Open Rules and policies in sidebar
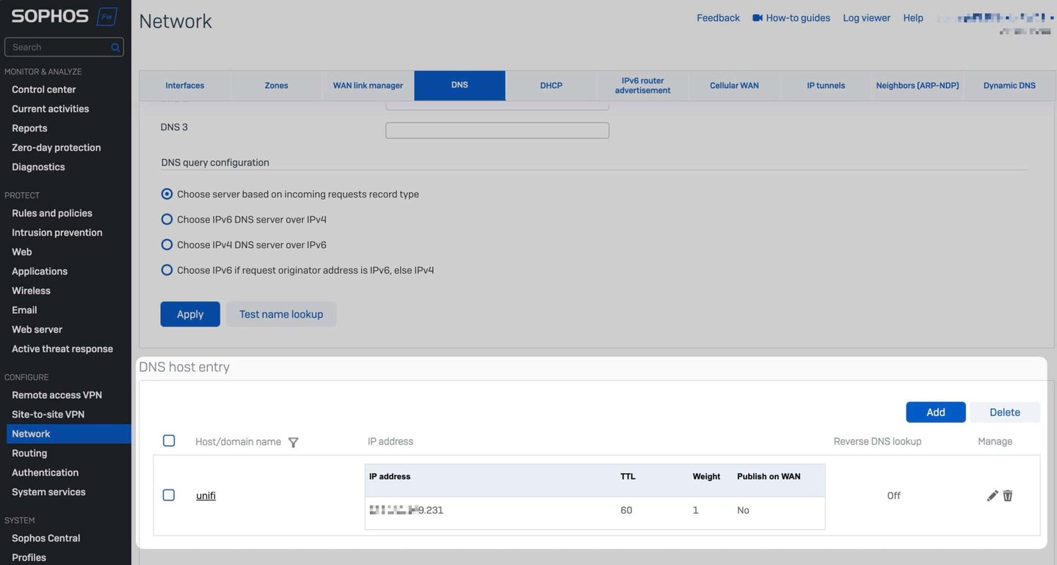The height and width of the screenshot is (565, 1057). tap(52, 214)
